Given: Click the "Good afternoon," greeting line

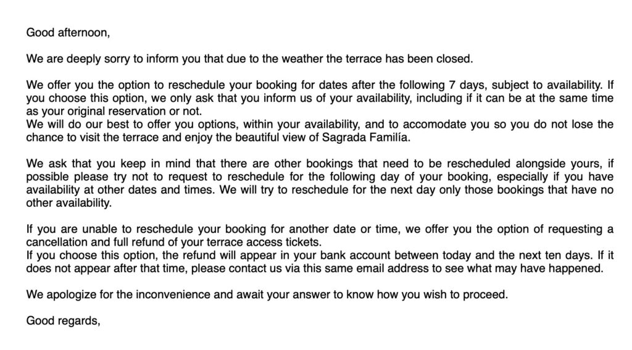Looking at the screenshot, I should click(x=68, y=33).
